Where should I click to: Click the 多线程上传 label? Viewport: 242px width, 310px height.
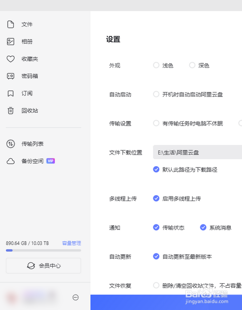coord(123,199)
